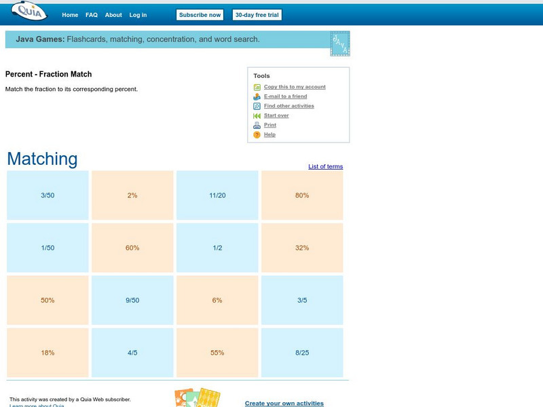Select the 60% matching card

tap(132, 248)
